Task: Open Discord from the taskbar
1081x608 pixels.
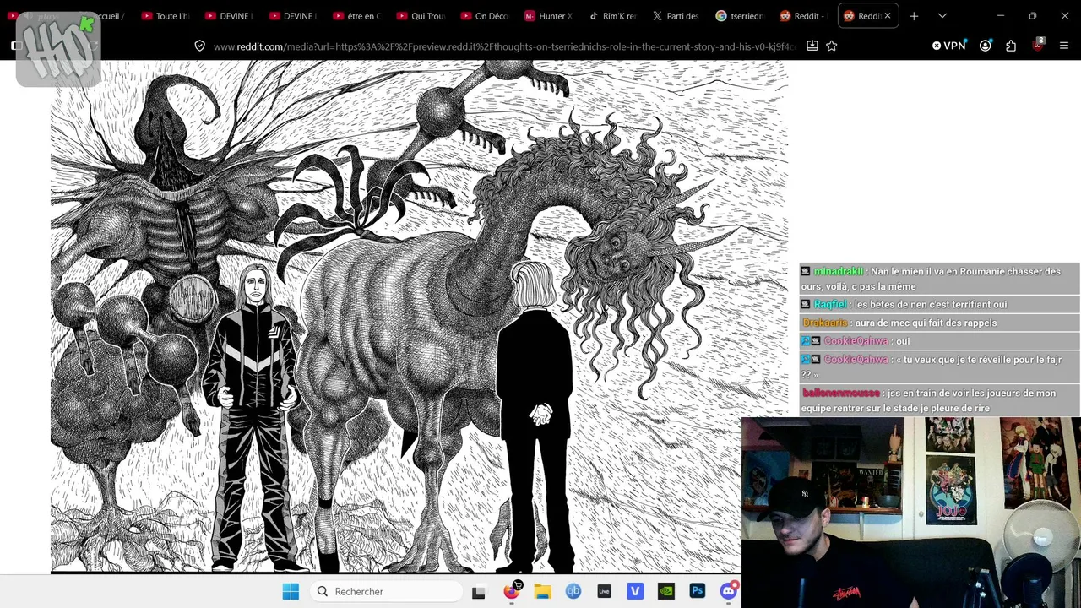Action: 729,590
